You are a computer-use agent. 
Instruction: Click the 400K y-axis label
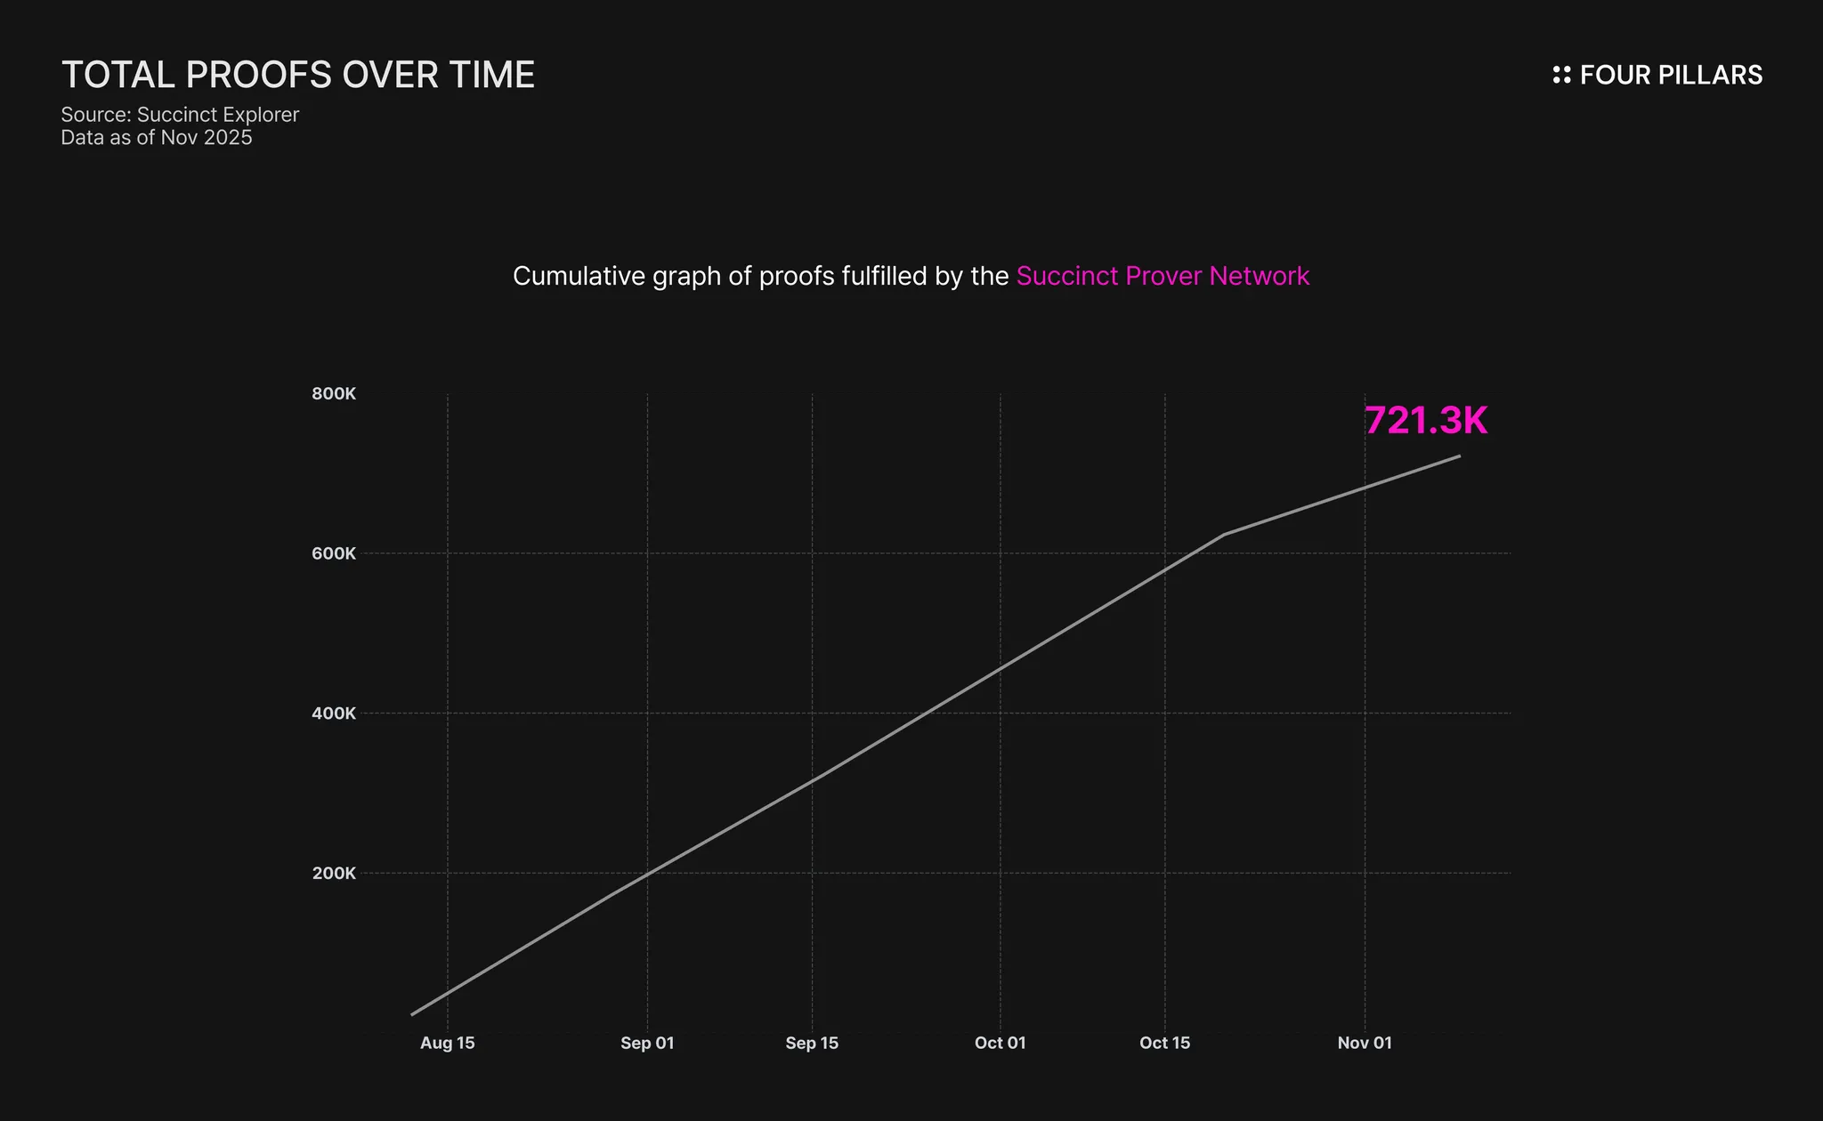(334, 714)
